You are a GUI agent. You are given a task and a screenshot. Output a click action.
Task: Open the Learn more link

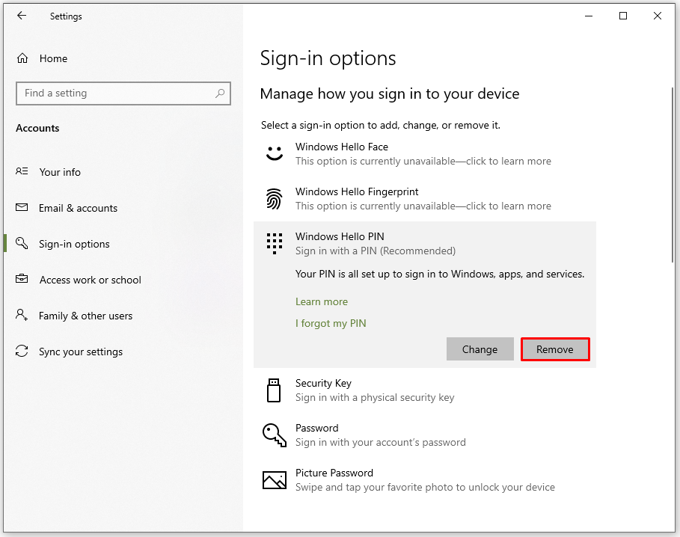(x=322, y=301)
